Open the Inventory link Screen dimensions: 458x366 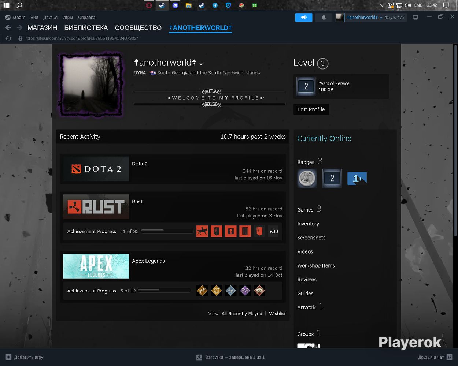point(308,224)
